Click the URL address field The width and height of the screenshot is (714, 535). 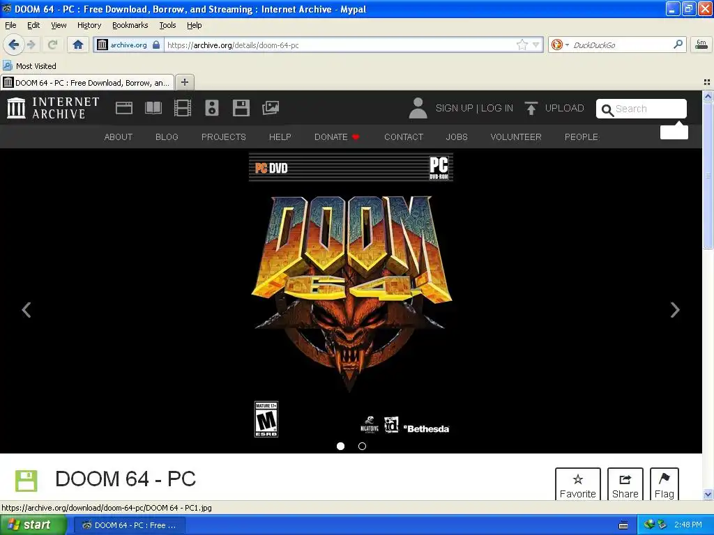pyautogui.click(x=340, y=45)
